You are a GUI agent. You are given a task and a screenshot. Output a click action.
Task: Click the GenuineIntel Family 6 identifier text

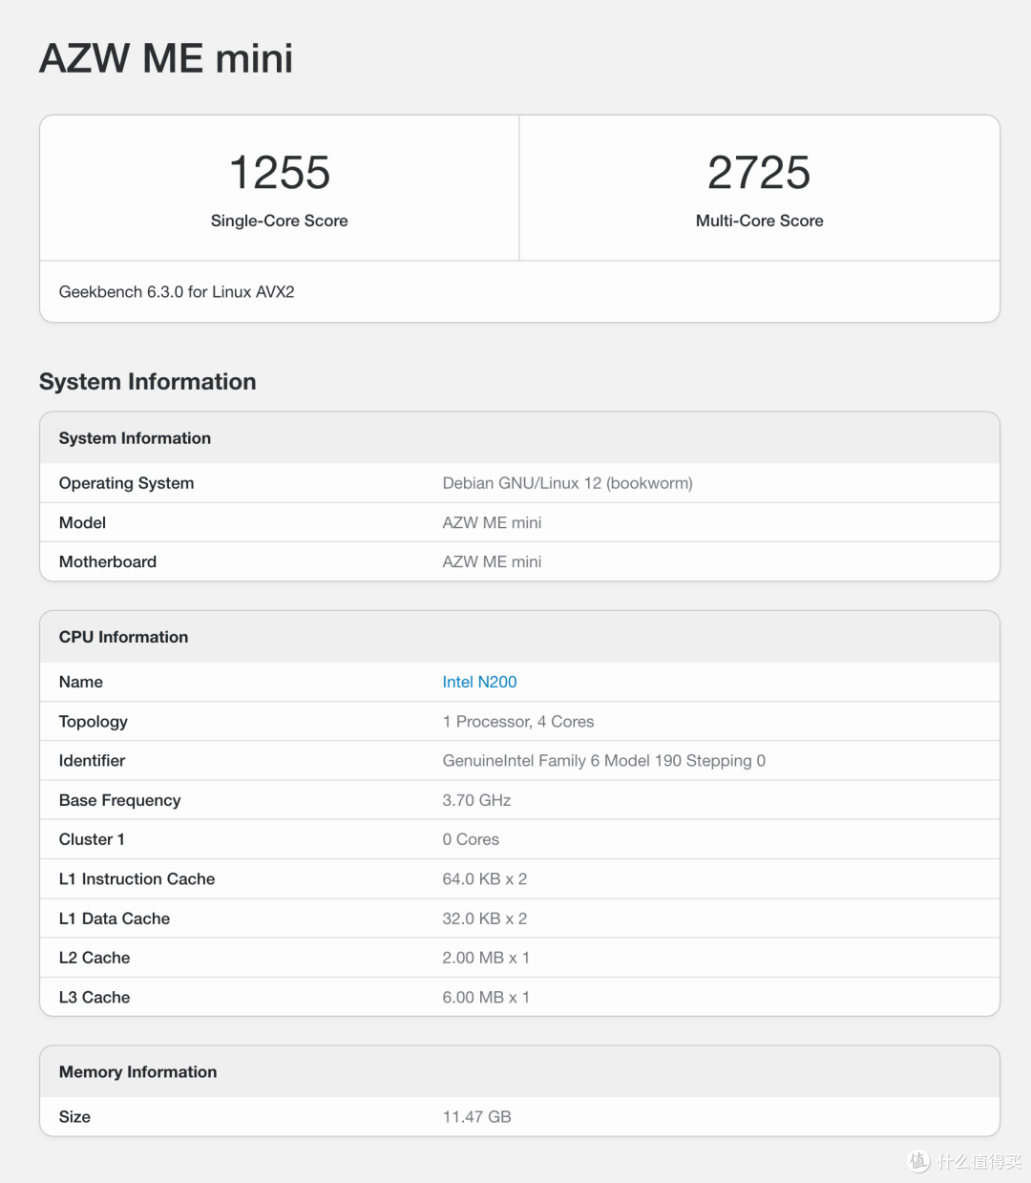coord(603,761)
